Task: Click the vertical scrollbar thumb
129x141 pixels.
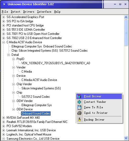Action: (126, 33)
